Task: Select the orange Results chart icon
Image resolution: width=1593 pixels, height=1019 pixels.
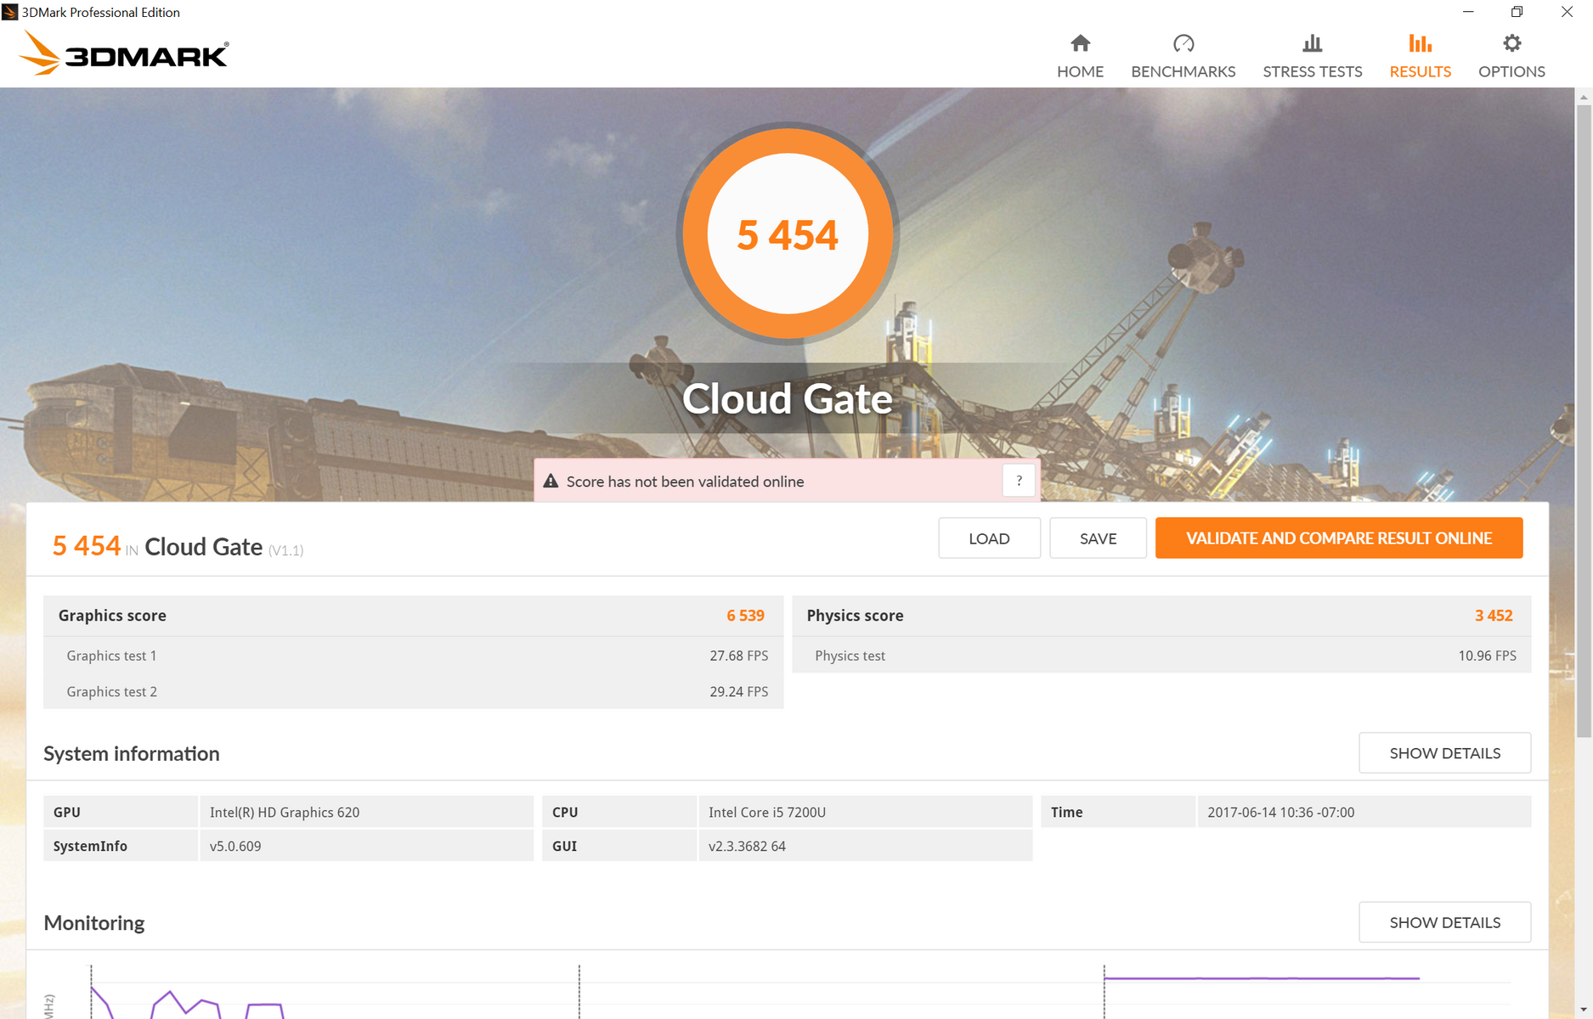Action: click(1420, 43)
